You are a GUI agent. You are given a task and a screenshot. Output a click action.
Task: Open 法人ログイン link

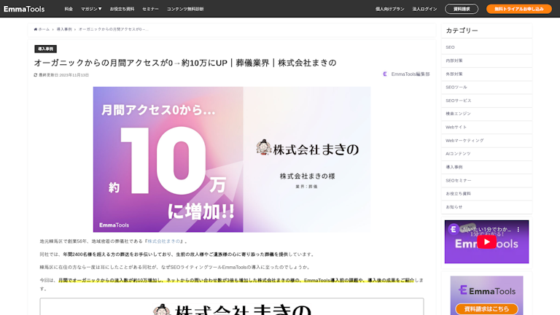tap(424, 9)
